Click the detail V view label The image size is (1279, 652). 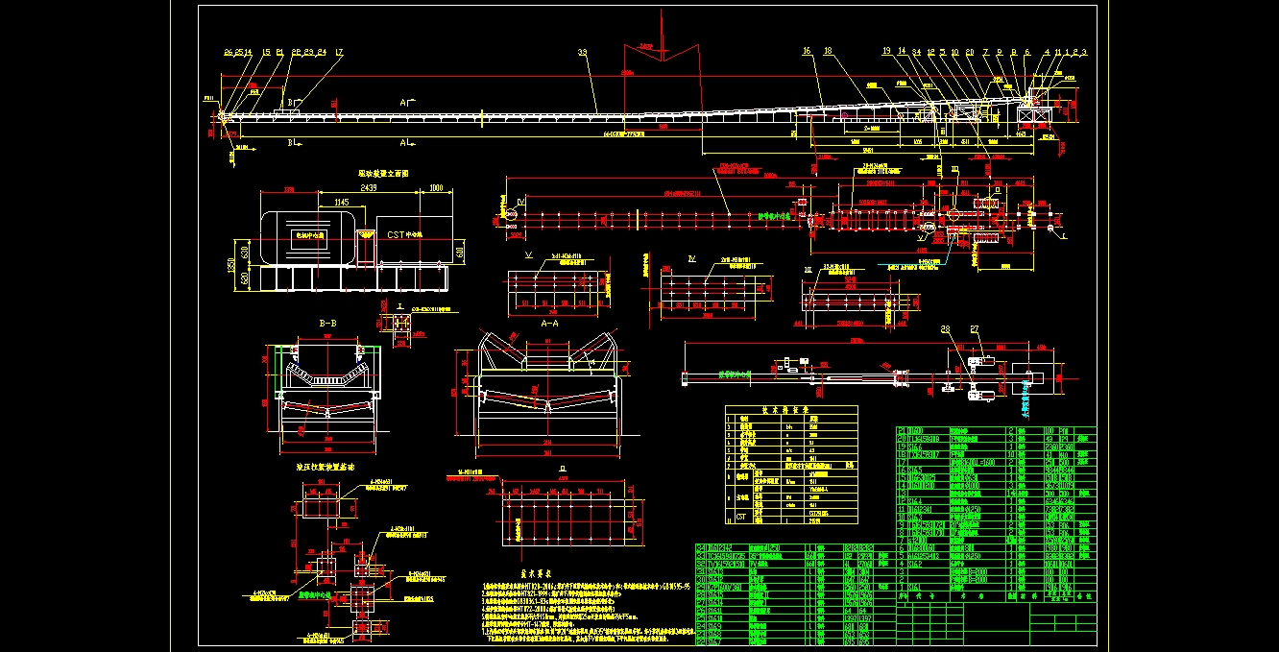(529, 256)
